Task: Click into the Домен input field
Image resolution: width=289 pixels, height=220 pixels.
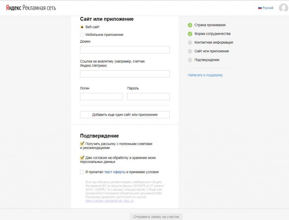Action: pos(125,50)
